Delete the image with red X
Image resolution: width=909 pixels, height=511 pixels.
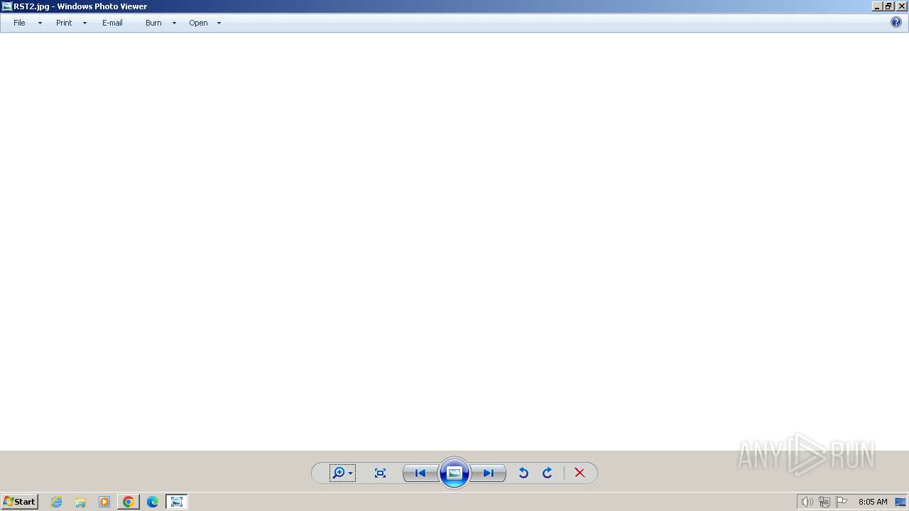tap(579, 473)
